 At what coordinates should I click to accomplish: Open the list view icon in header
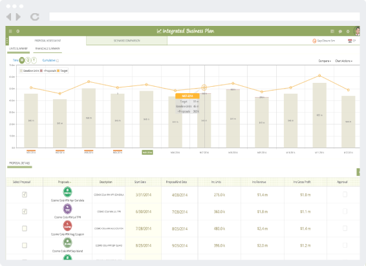click(332, 31)
